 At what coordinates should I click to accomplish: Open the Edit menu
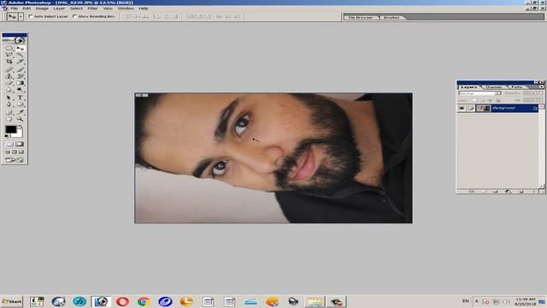pyautogui.click(x=26, y=9)
